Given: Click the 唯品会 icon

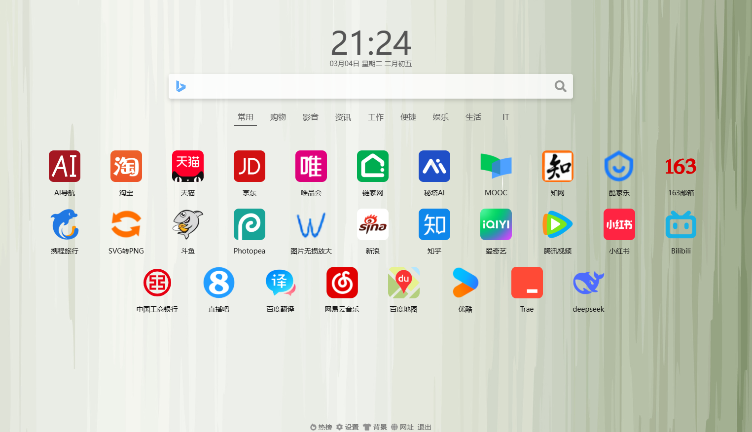Looking at the screenshot, I should (311, 166).
